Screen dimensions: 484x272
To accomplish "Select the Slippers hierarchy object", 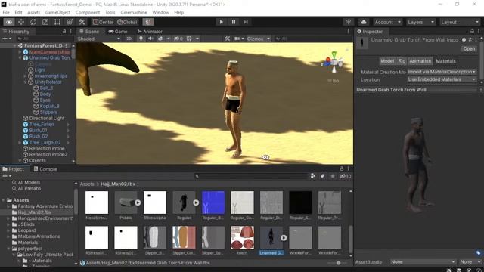I will click(x=48, y=112).
